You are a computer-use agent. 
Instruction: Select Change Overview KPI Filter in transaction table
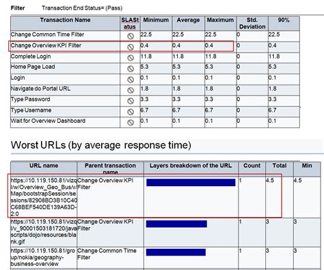[x=46, y=46]
